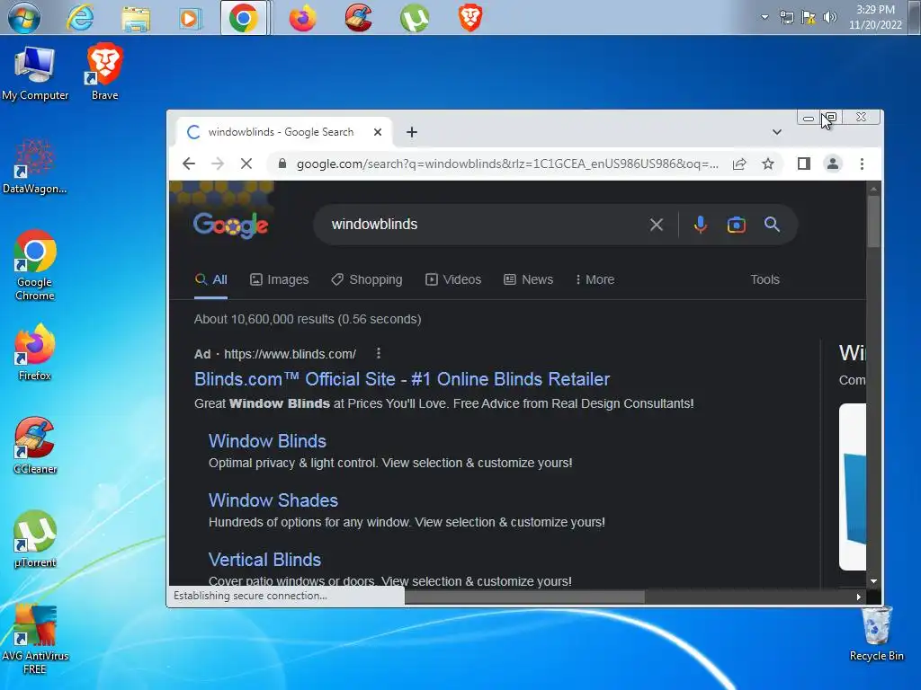921x690 pixels.
Task: Open a new tab with plus button
Action: click(x=412, y=132)
